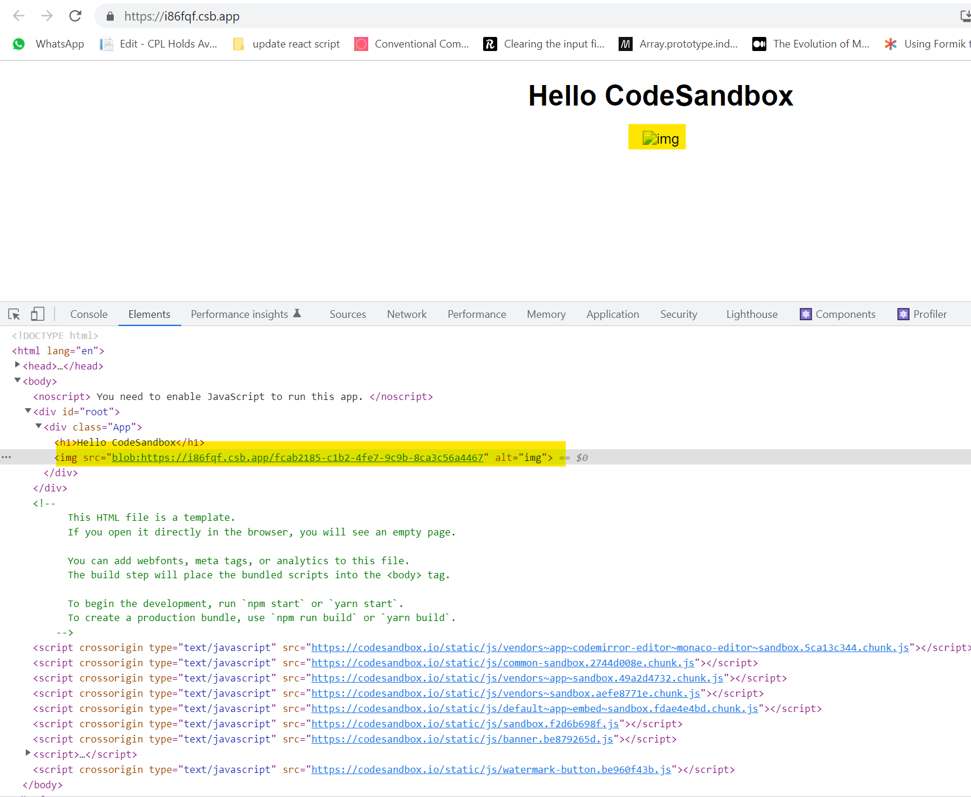
Task: Click the back navigation arrow
Action: [18, 16]
